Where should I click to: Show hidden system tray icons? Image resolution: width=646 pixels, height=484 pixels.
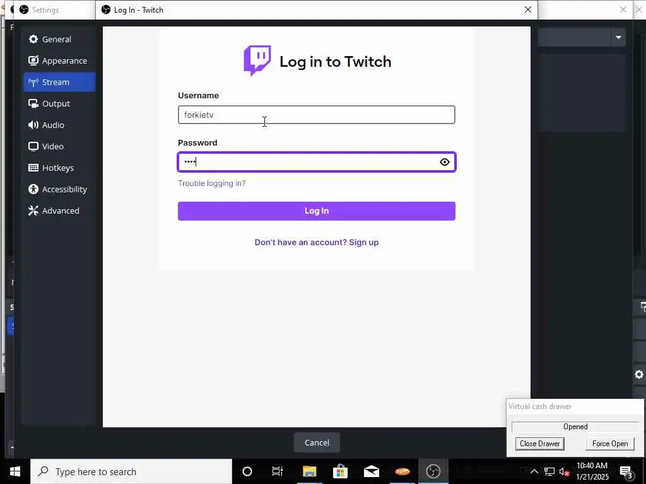pos(534,471)
